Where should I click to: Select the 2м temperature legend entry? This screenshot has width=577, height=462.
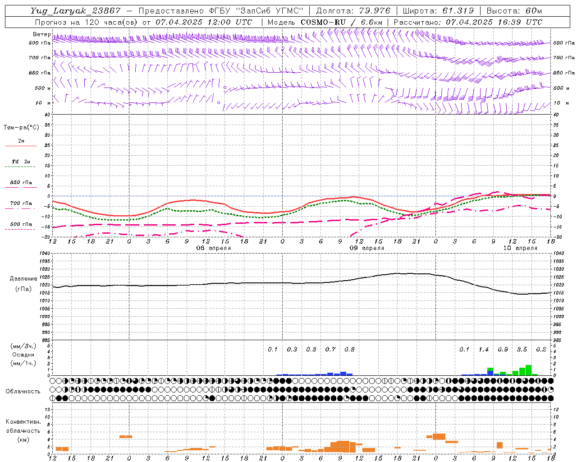pyautogui.click(x=21, y=141)
